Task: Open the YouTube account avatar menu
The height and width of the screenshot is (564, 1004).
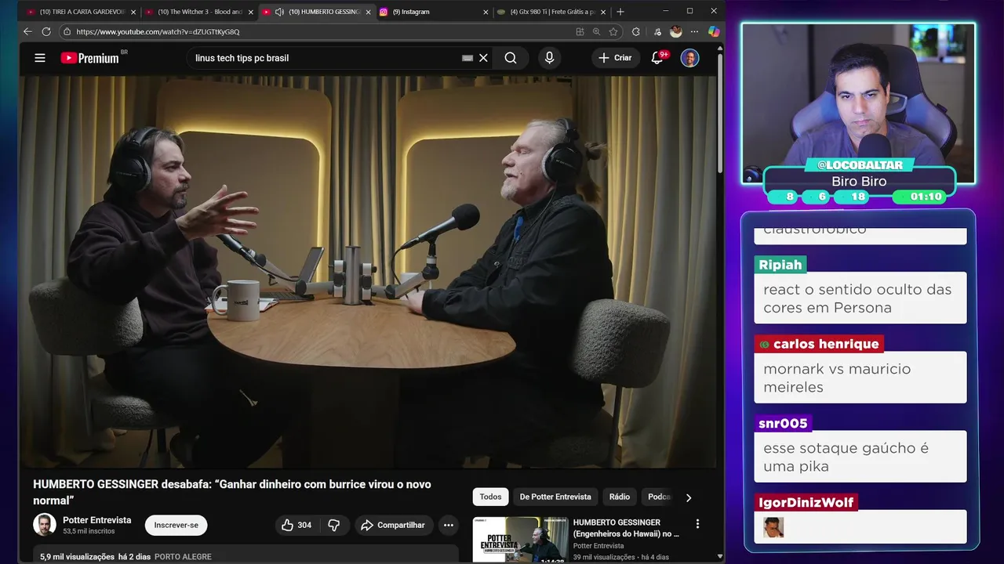Action: [689, 58]
